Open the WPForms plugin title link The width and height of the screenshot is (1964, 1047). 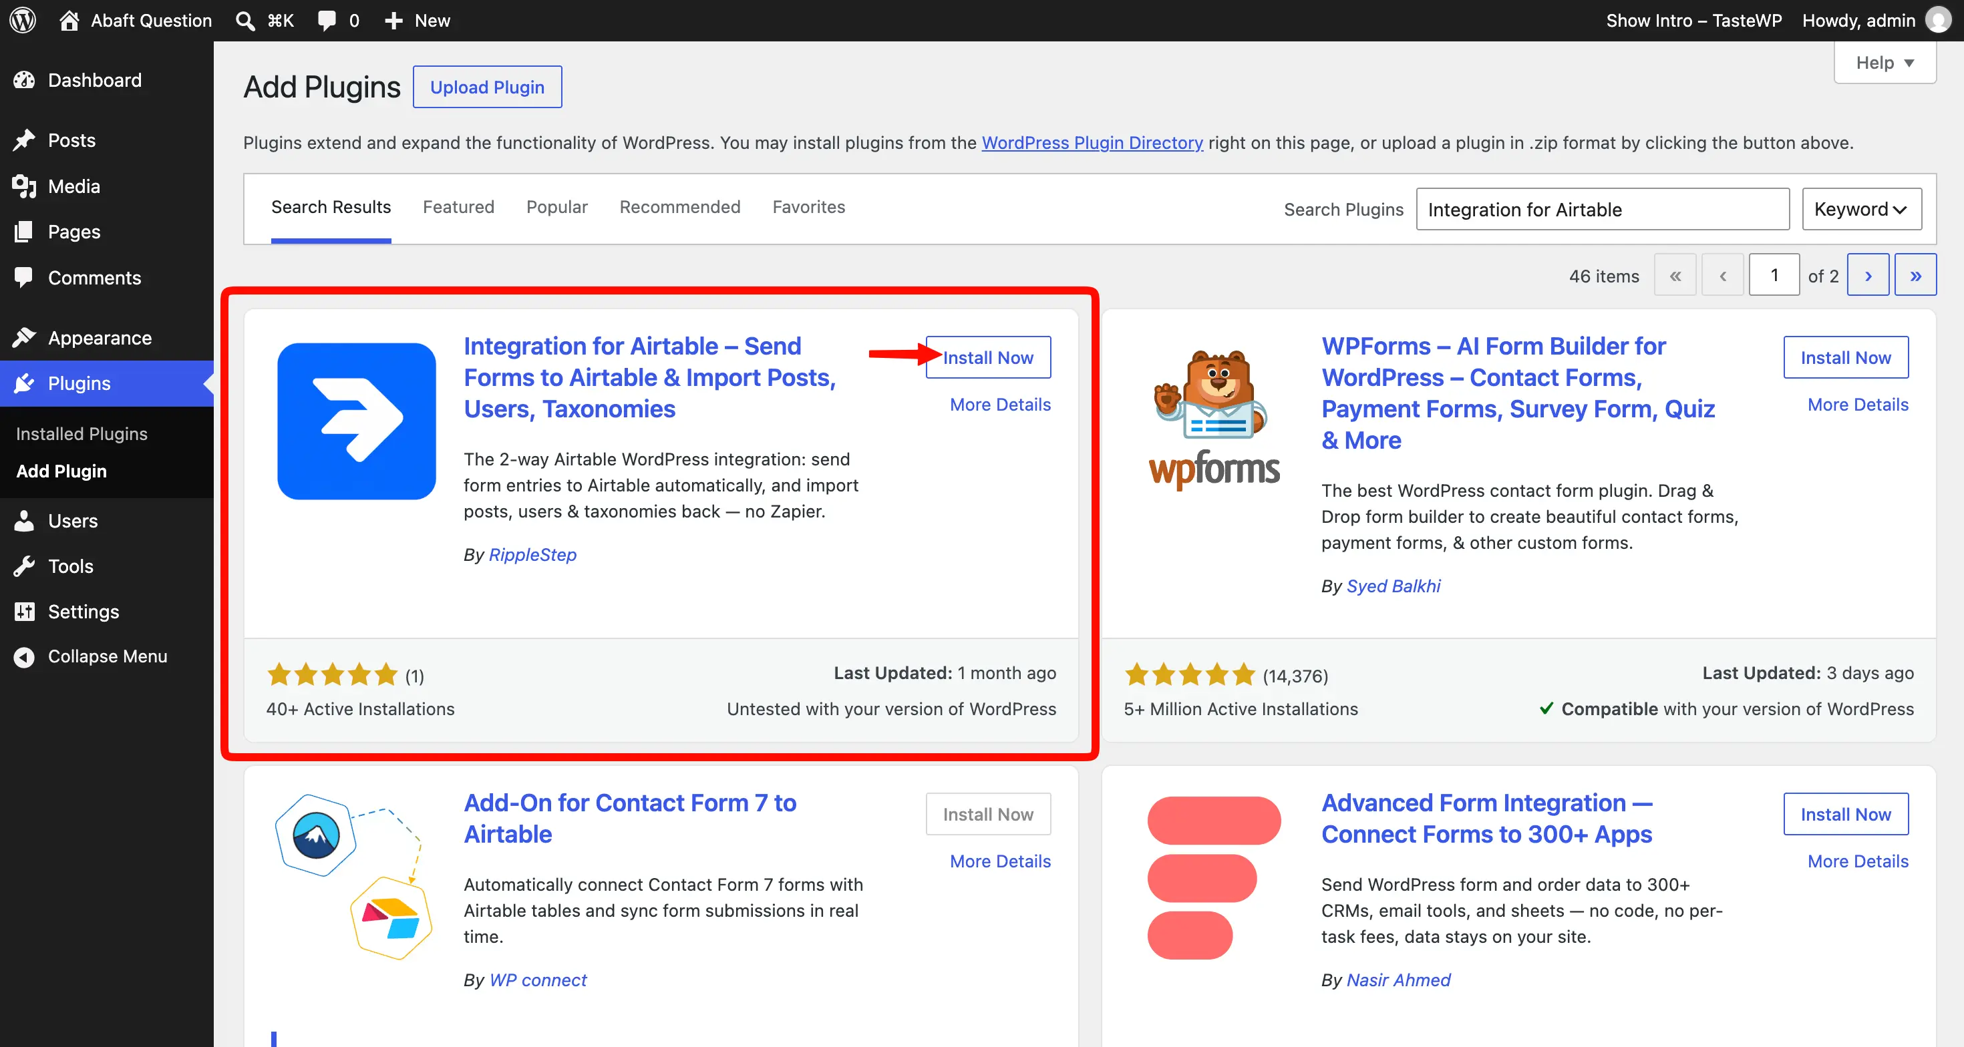pos(1517,393)
